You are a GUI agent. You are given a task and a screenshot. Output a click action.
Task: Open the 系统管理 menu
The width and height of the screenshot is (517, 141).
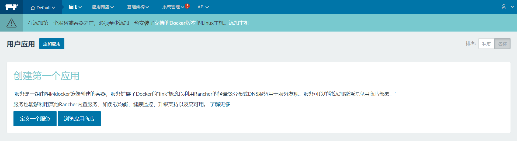(x=173, y=7)
